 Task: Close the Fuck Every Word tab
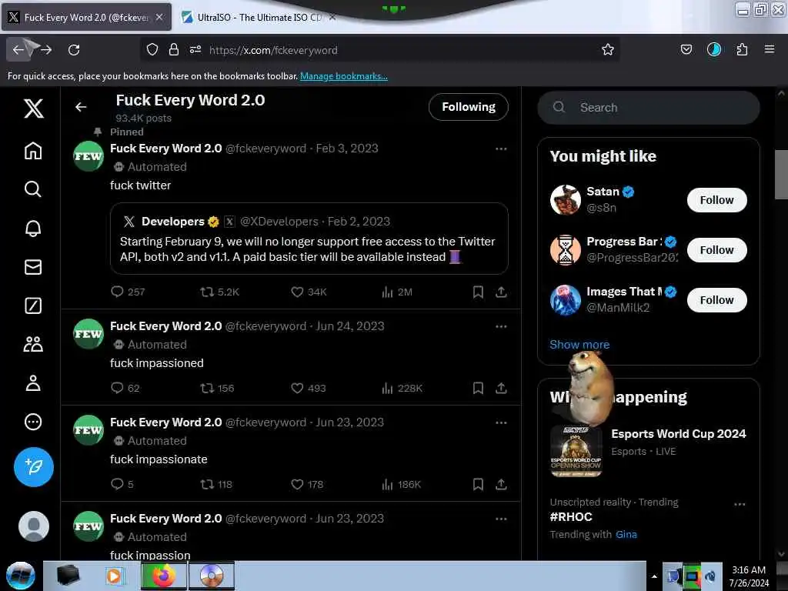(x=159, y=17)
